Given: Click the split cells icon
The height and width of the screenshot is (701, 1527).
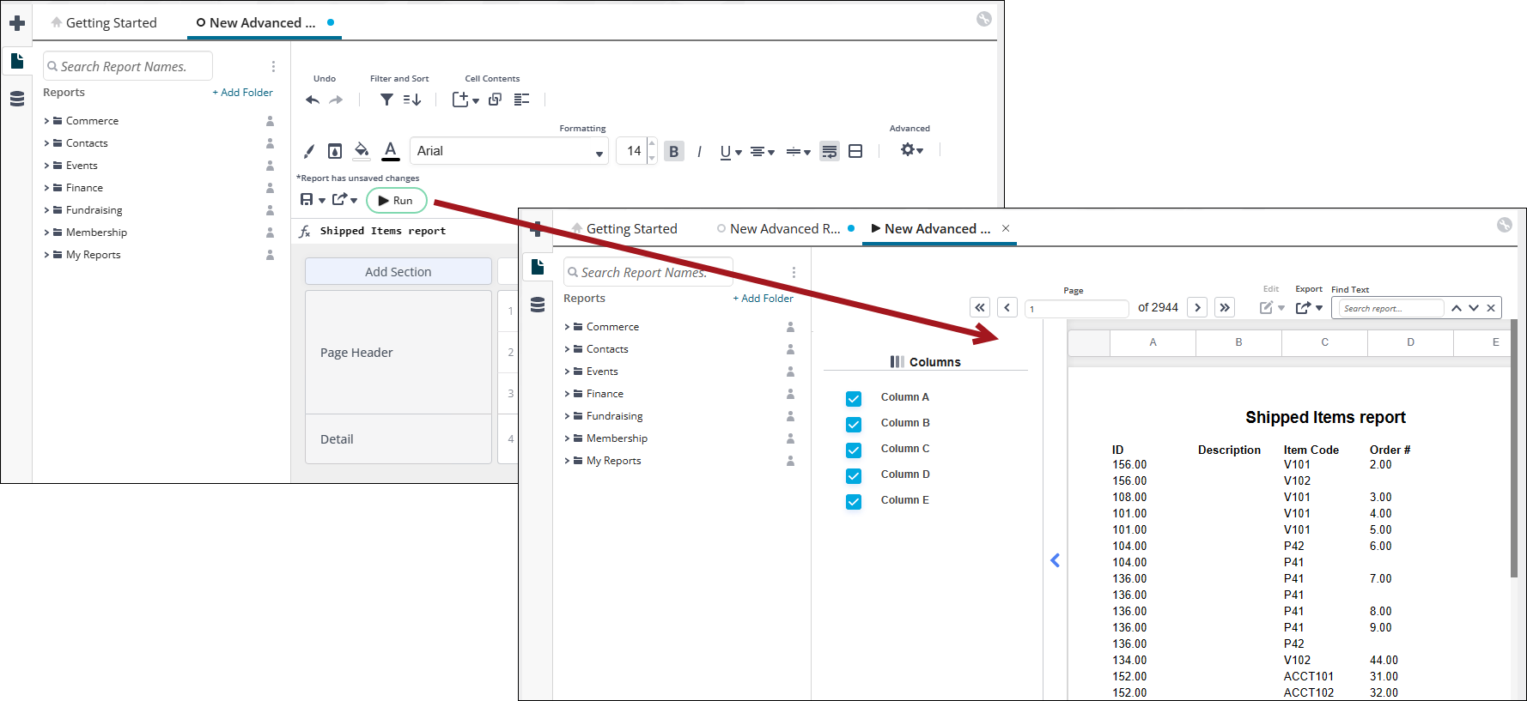Looking at the screenshot, I should click(855, 151).
